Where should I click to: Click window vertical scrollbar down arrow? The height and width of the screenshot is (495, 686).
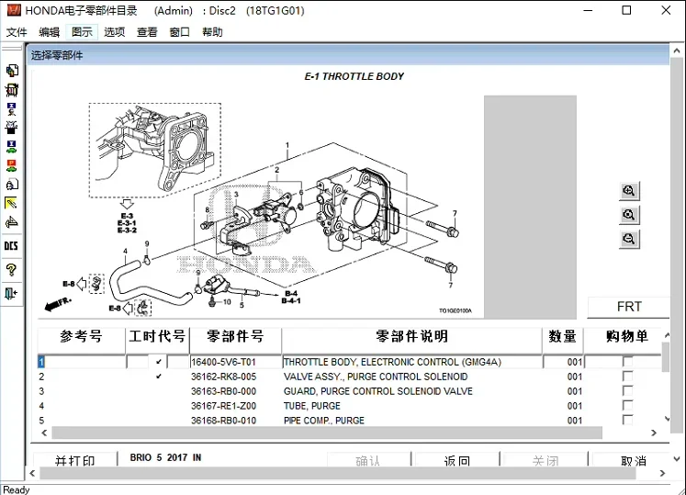[x=677, y=459]
